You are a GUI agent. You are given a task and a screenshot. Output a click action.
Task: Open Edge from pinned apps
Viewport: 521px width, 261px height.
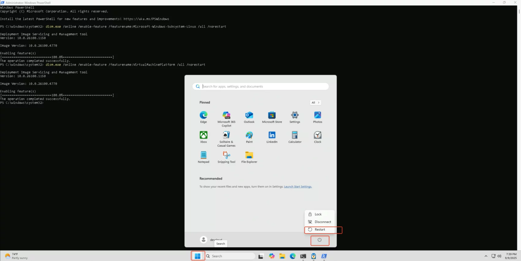203,117
